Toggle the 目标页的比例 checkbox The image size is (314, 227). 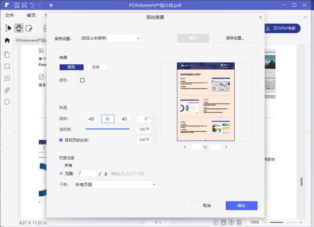coord(61,140)
